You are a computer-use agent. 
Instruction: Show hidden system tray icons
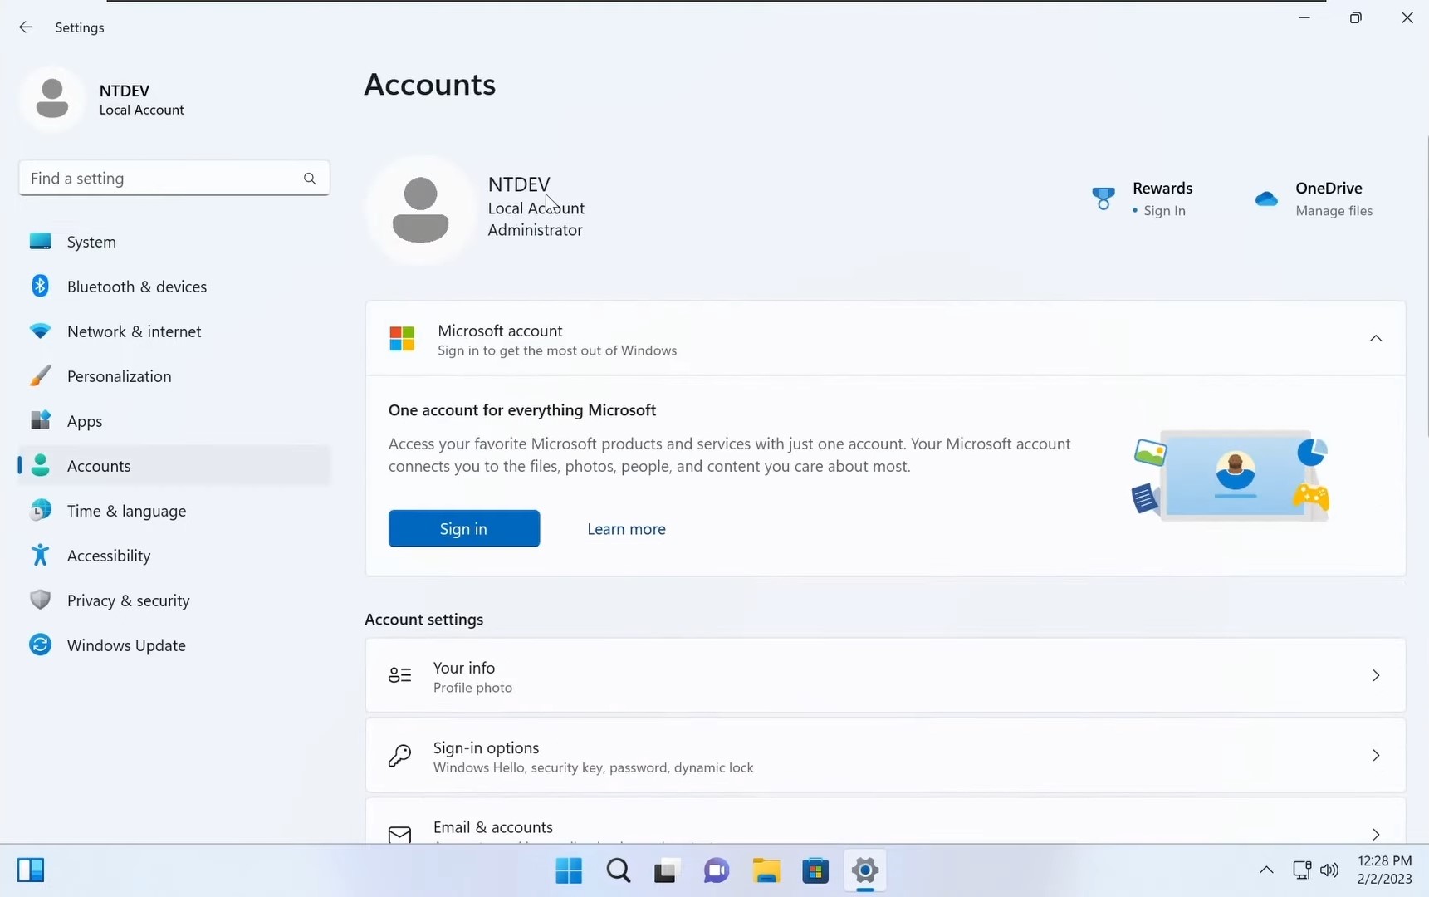tap(1265, 870)
